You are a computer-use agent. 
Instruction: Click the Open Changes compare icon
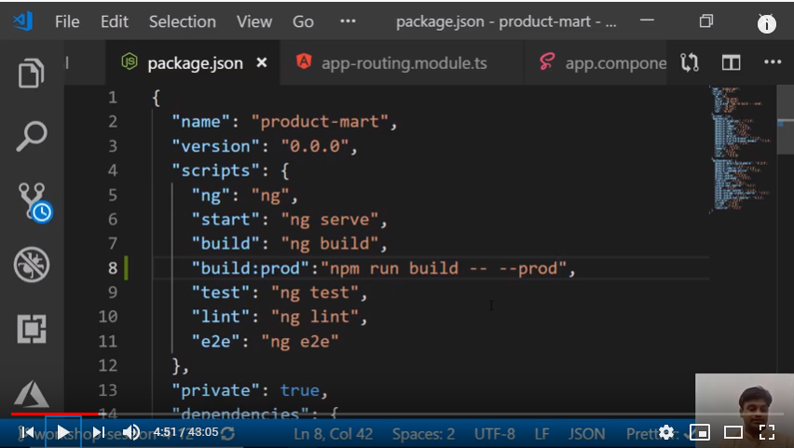[x=690, y=63]
